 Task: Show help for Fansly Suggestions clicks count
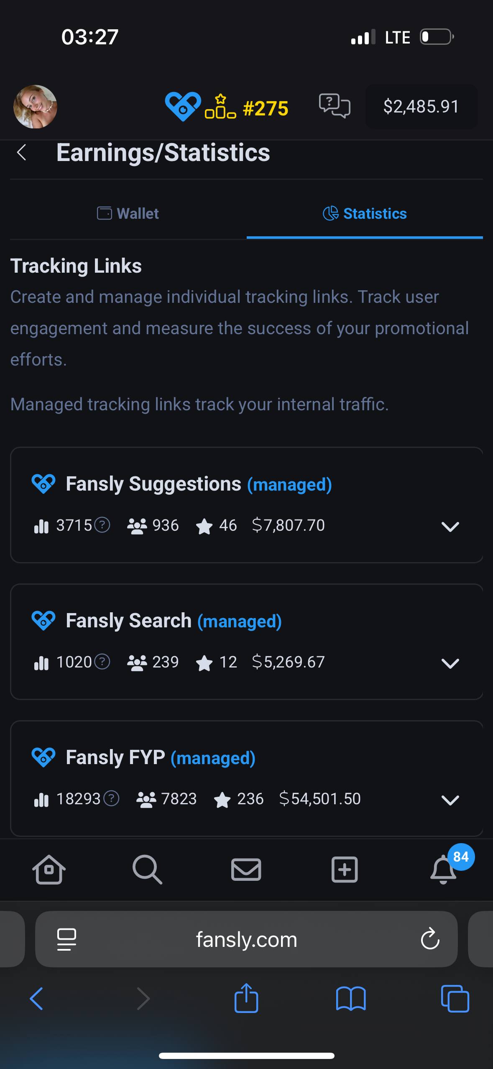(x=102, y=525)
